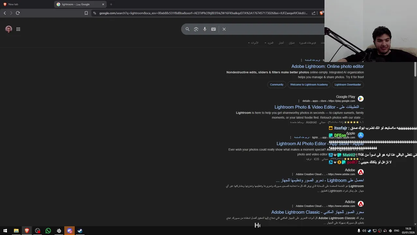The height and width of the screenshot is (235, 417).
Task: Click the Google Play site name text
Action: 345,97
